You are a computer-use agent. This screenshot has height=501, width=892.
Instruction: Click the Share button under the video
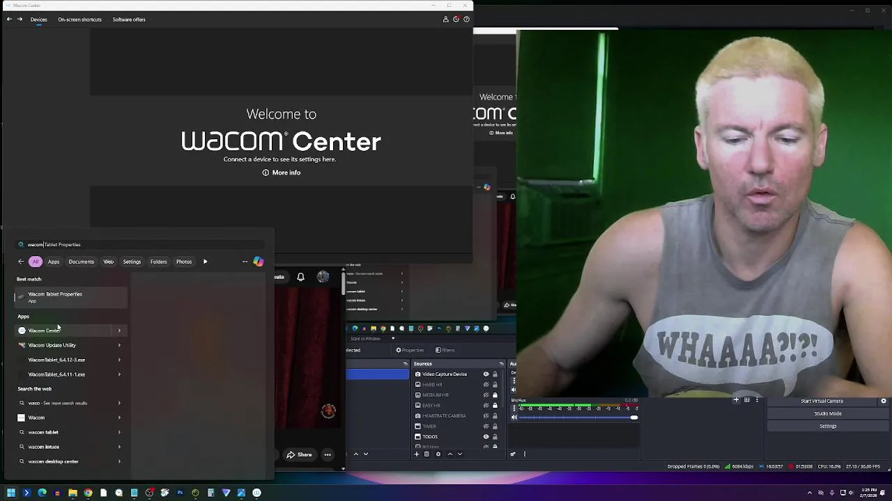tap(300, 454)
